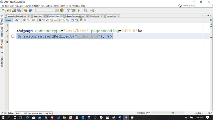Open the Navigator side panel
This screenshot has height=120, width=213.
coord(2,61)
